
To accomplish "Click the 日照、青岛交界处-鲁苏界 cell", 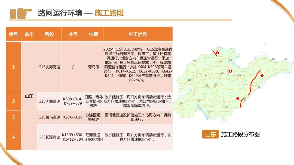I will coord(94,101).
